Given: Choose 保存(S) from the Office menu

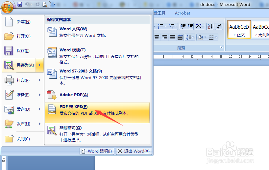Looking at the screenshot, I should click(23, 50).
